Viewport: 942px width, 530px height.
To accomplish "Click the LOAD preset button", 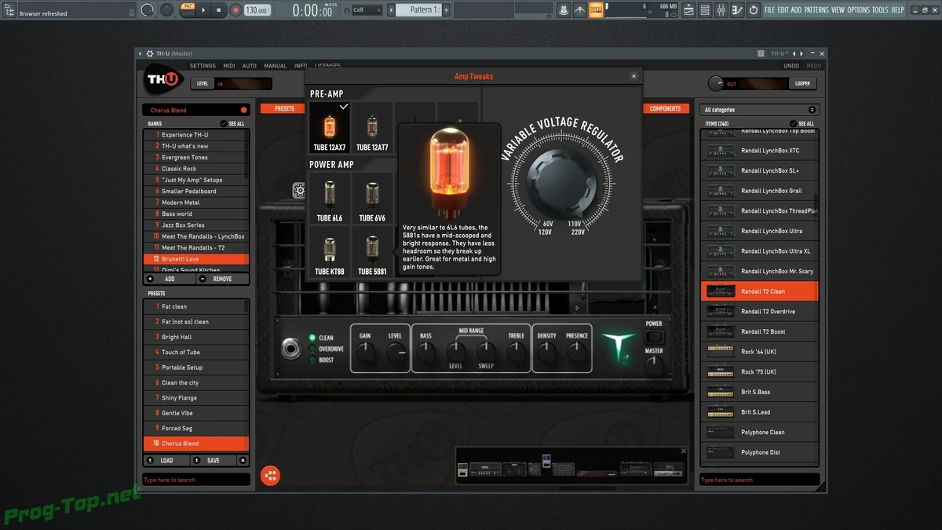I will pyautogui.click(x=166, y=460).
